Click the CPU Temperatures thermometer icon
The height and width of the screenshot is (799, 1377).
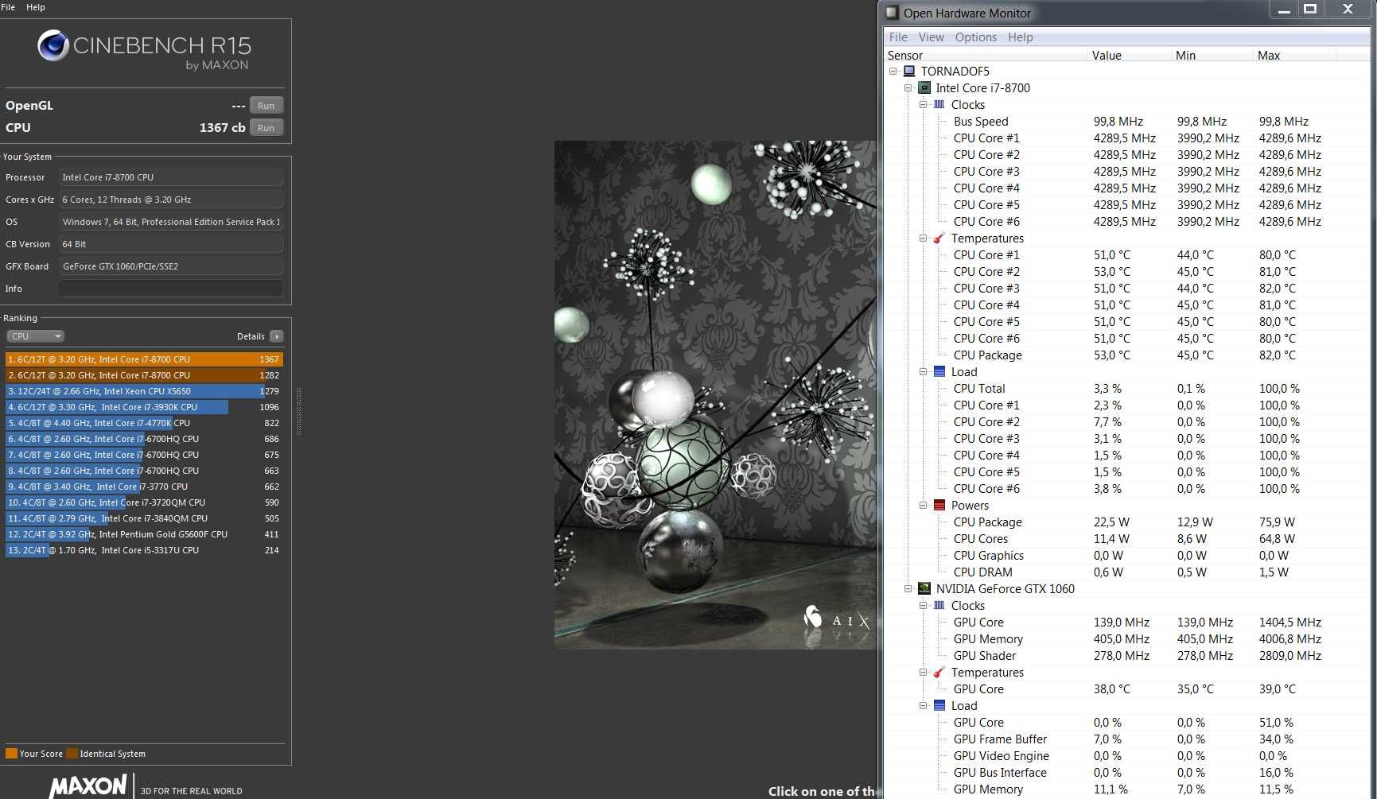pos(939,239)
